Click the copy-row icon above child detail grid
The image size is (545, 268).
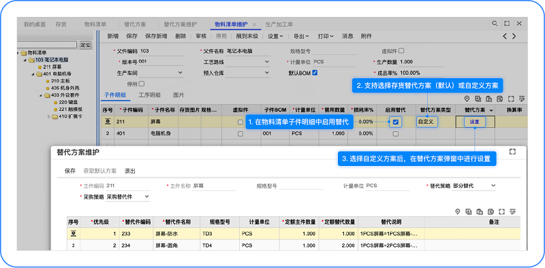(x=478, y=99)
